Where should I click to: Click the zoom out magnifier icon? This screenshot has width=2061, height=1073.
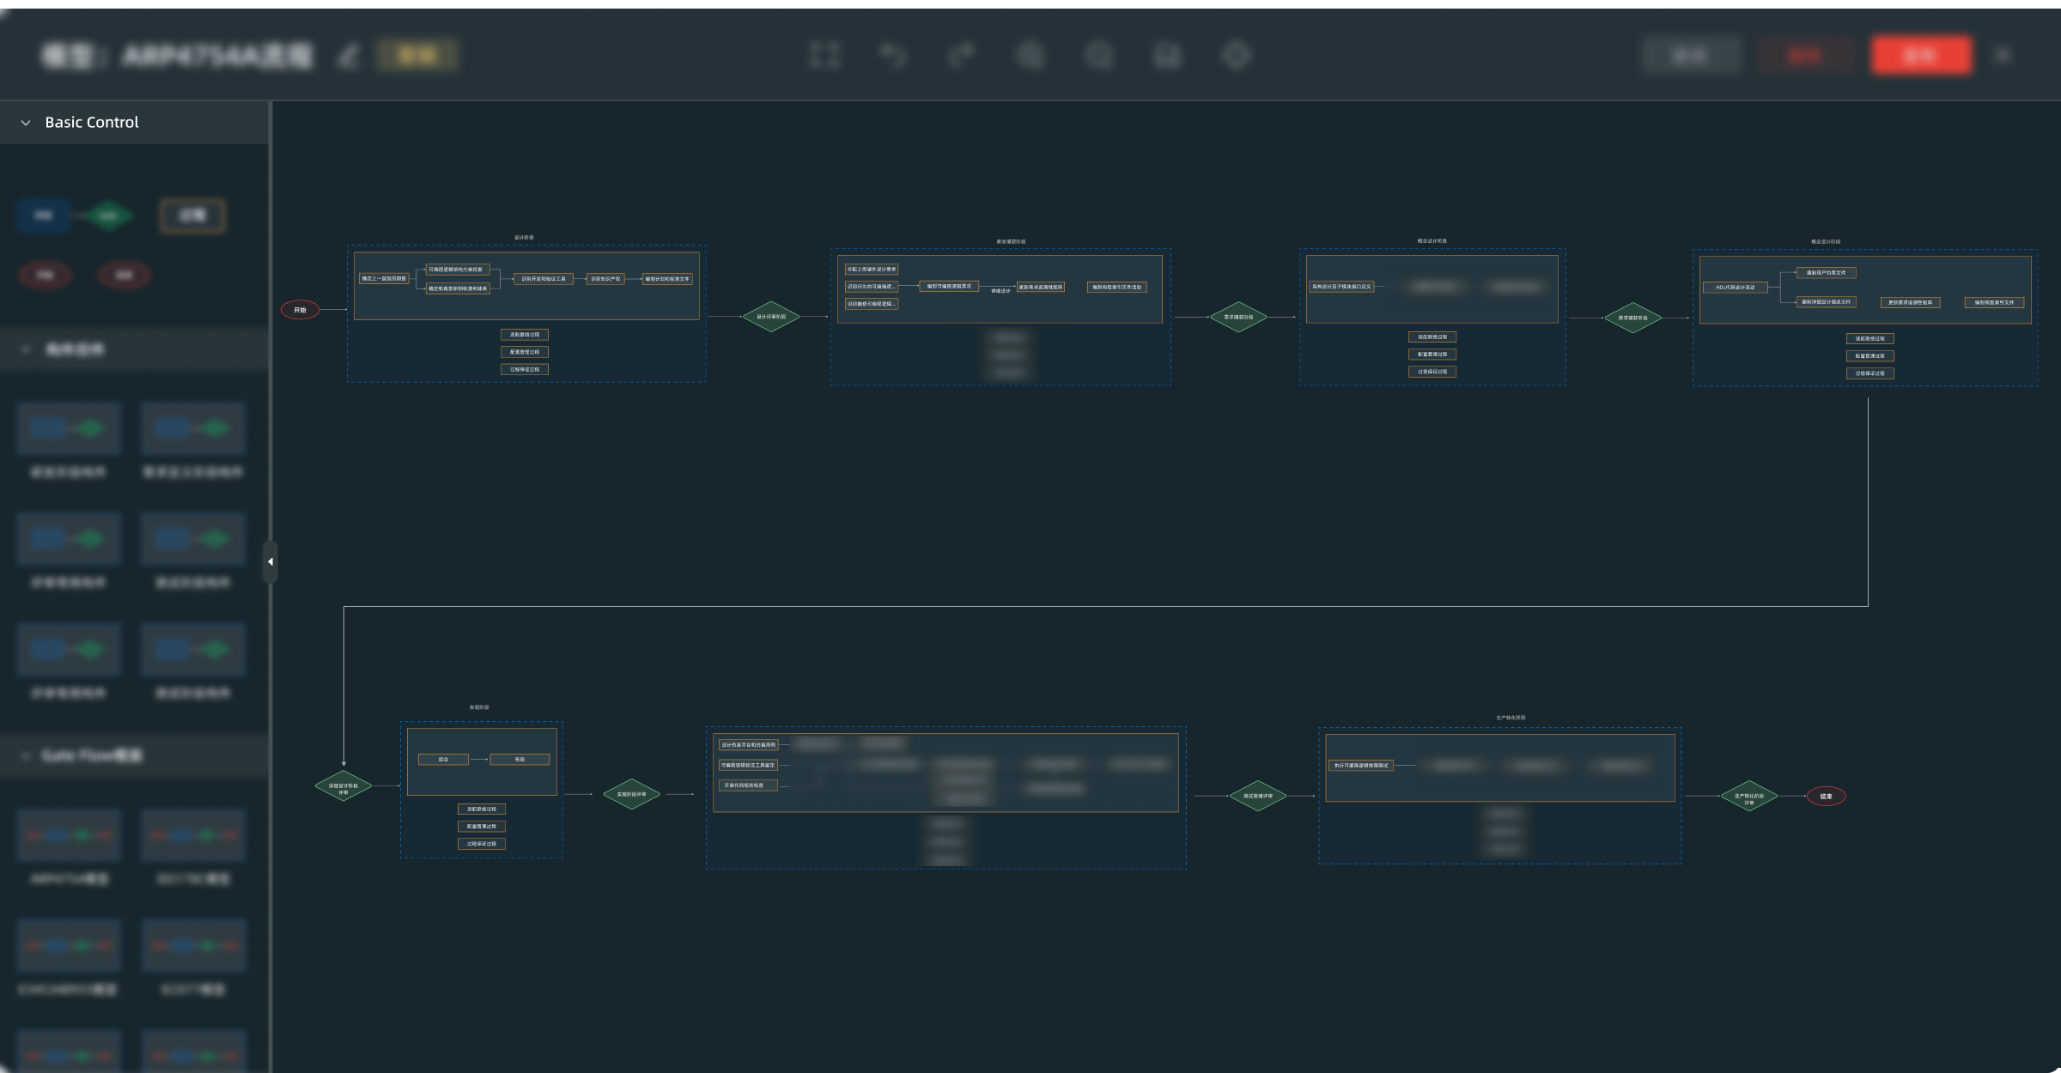point(1099,56)
